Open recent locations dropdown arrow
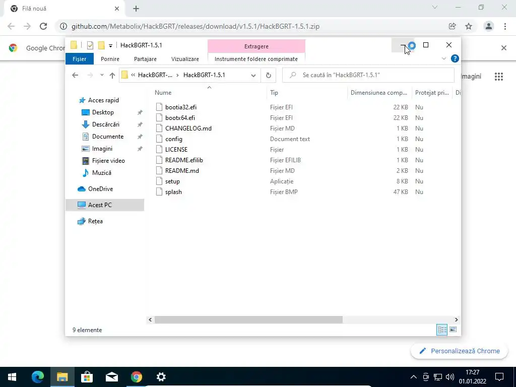 [102, 75]
